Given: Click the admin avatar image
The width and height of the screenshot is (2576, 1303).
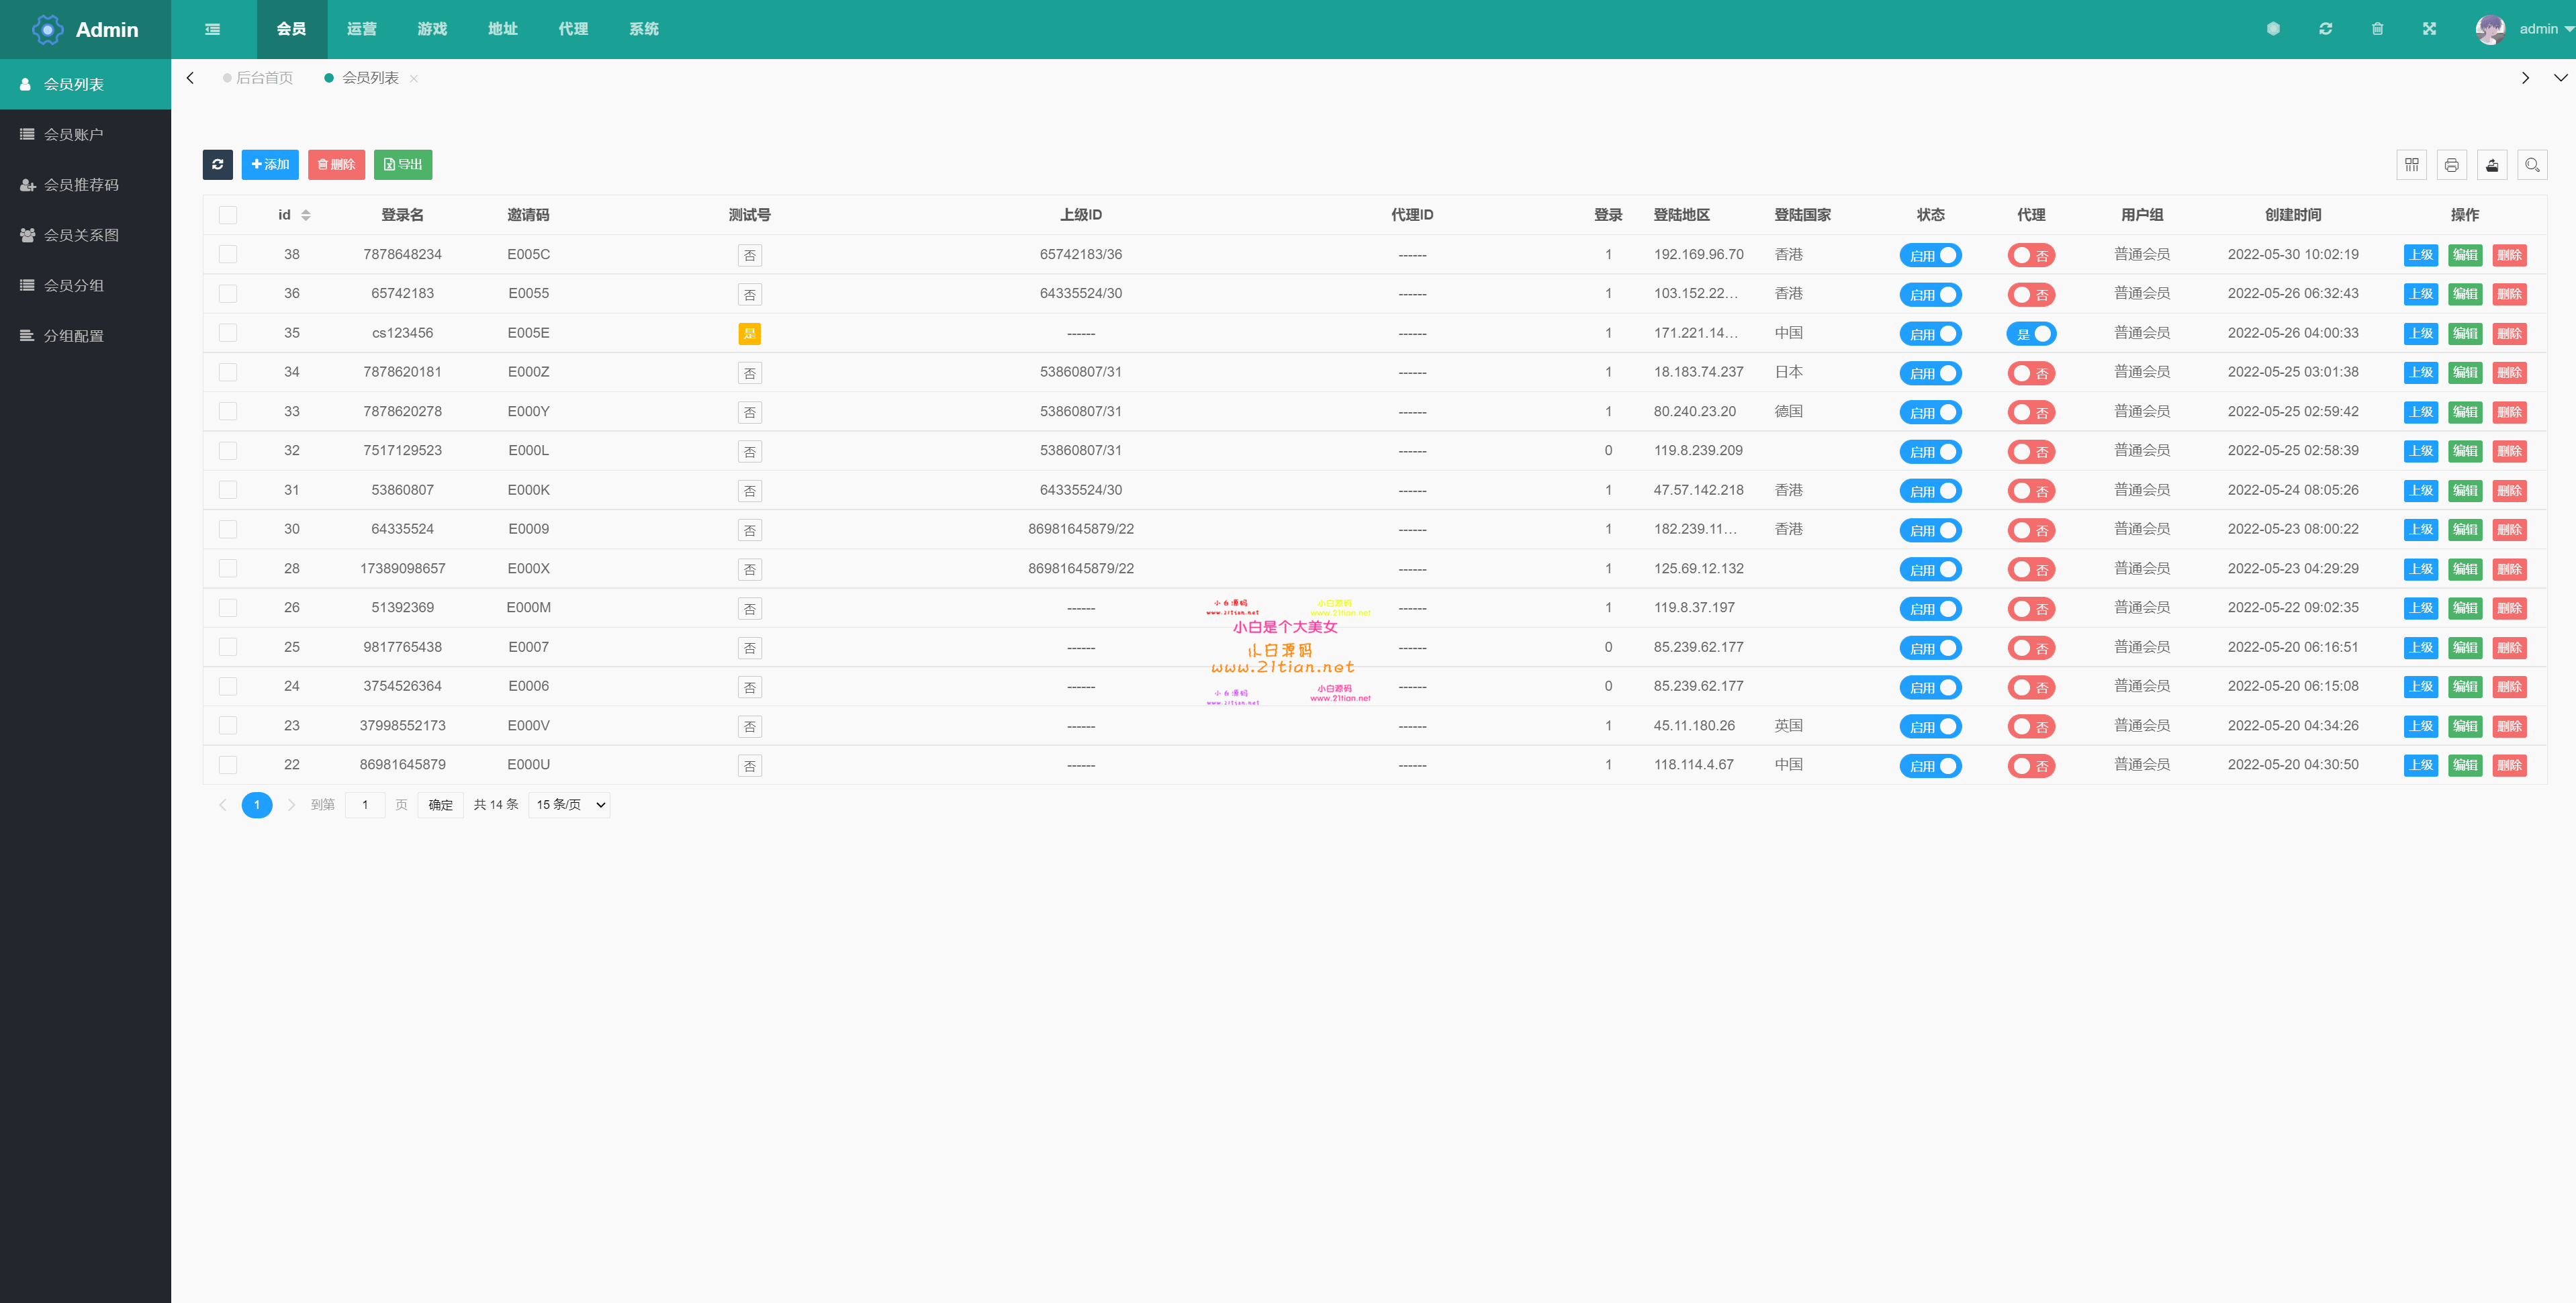Looking at the screenshot, I should point(2490,29).
